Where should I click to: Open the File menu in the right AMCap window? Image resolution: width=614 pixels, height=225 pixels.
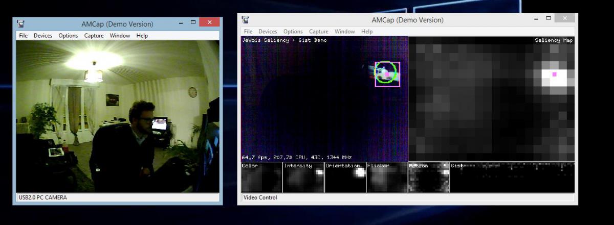(x=248, y=32)
